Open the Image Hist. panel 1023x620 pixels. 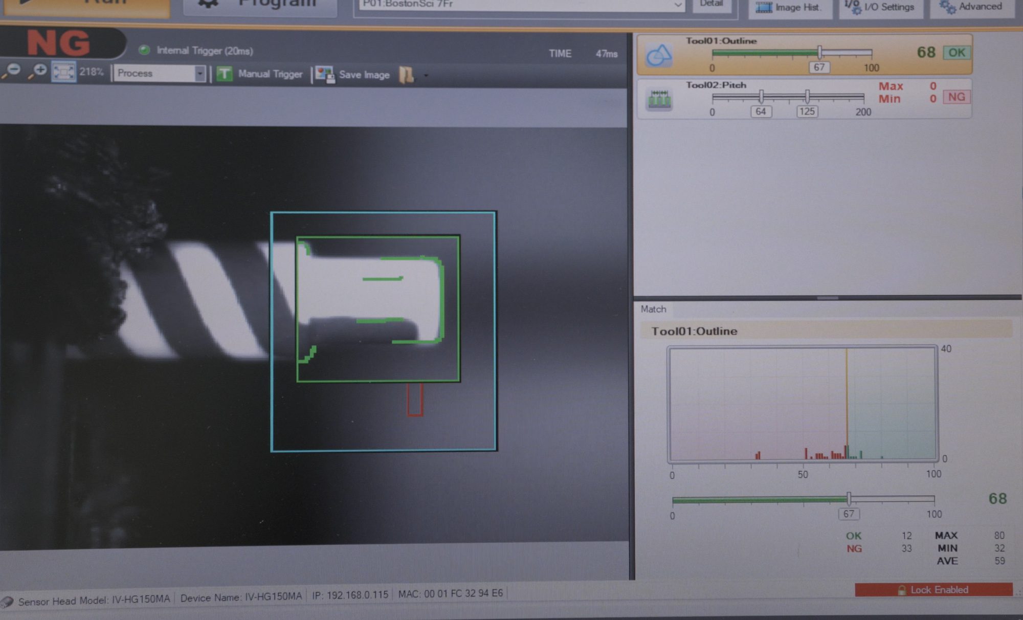pos(789,7)
